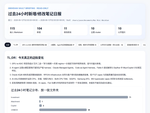Click the value 71 beside Investment bar
Viewport: 150px width, 113px height.
pyautogui.click(x=130, y=97)
